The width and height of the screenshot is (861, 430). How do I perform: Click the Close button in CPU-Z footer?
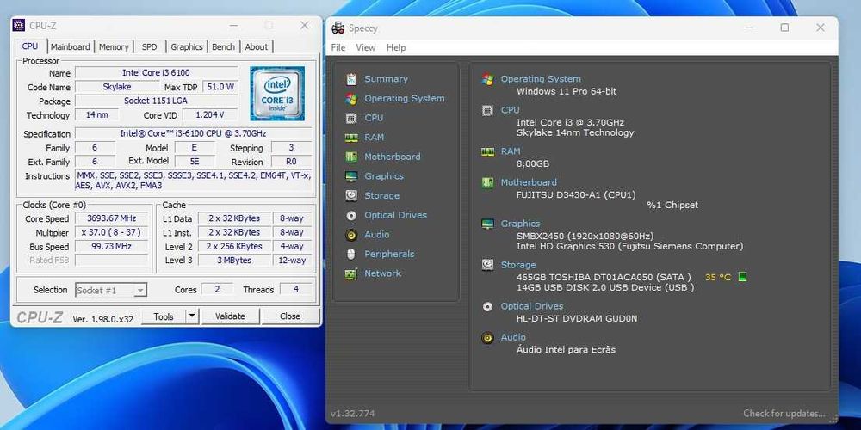(290, 316)
